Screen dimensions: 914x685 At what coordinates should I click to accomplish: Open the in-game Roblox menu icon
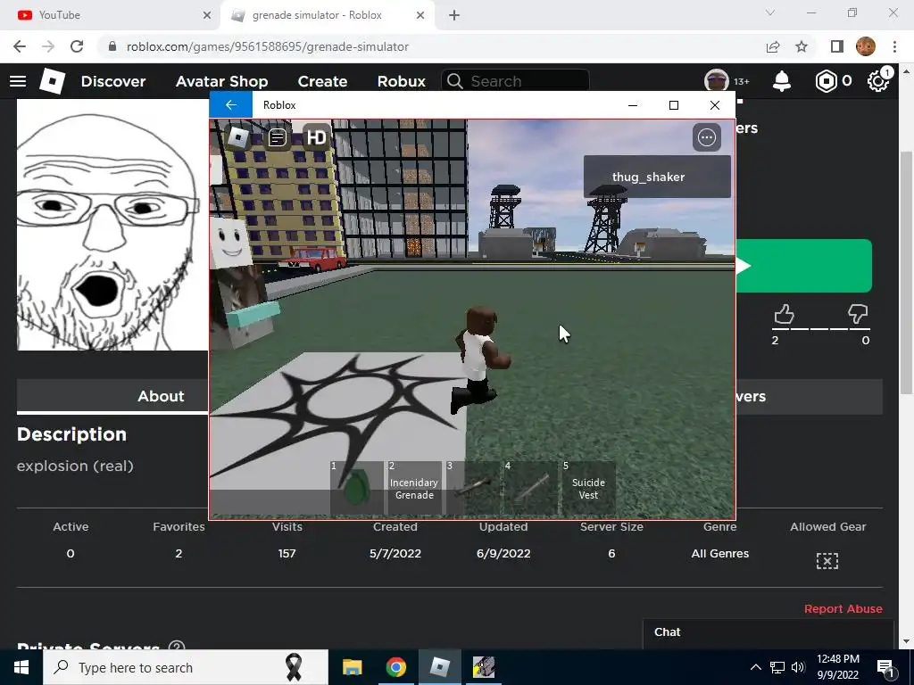click(237, 137)
